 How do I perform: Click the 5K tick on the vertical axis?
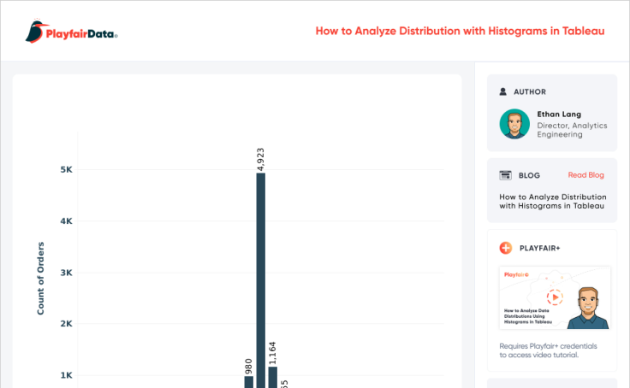(66, 169)
